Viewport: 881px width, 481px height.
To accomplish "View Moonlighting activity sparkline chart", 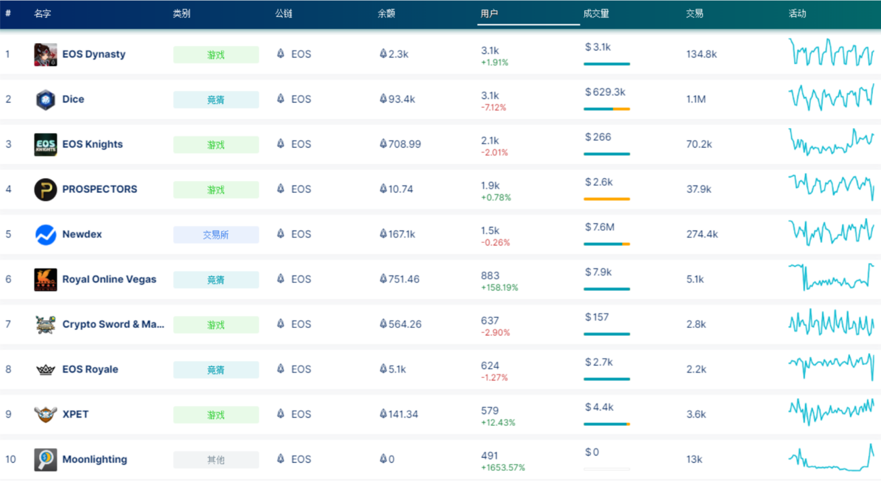I will (831, 457).
